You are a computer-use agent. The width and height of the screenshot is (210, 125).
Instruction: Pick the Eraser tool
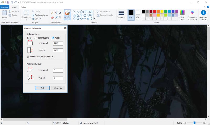tap(52, 18)
